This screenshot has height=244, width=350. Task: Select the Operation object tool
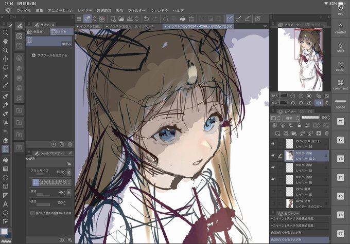(x=5, y=50)
